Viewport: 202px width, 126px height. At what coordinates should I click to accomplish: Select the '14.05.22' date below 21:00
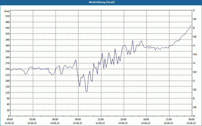coord(168,123)
